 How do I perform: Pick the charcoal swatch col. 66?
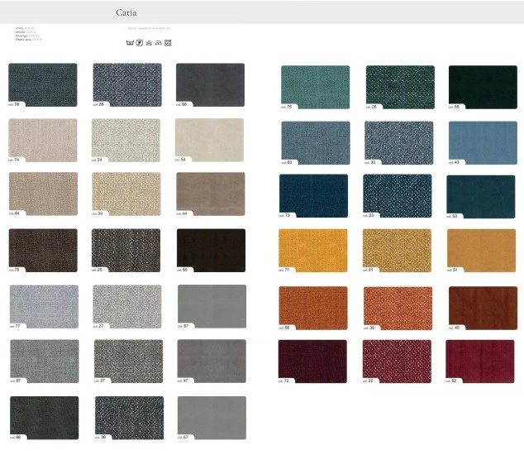(x=45, y=417)
